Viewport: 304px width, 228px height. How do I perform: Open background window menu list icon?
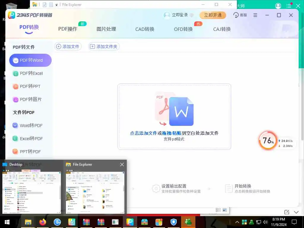289,5
